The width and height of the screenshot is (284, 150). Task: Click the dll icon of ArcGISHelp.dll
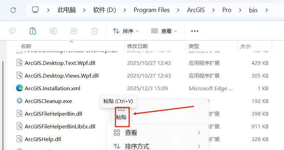pos(20,139)
